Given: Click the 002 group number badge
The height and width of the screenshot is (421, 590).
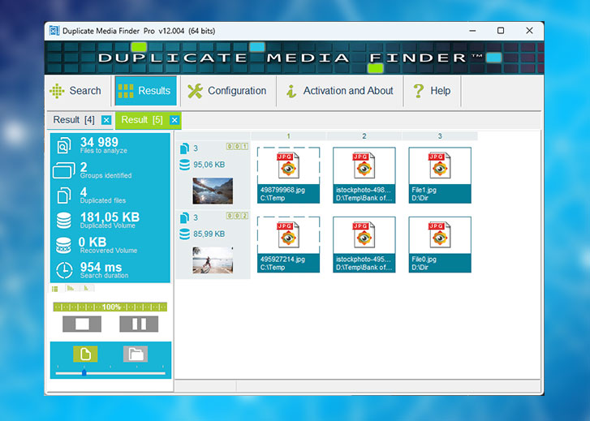Looking at the screenshot, I should click(x=237, y=216).
